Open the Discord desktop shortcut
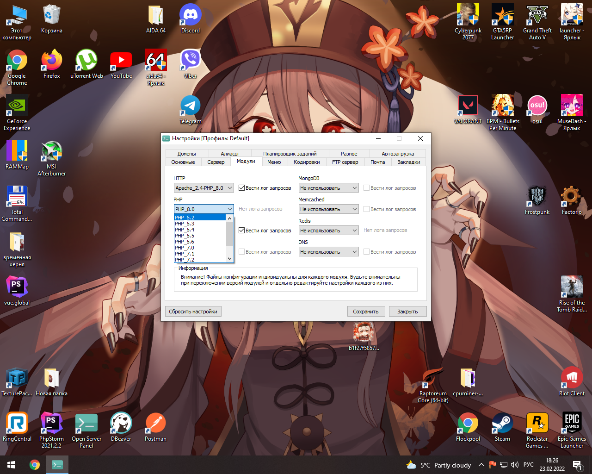 [x=190, y=19]
